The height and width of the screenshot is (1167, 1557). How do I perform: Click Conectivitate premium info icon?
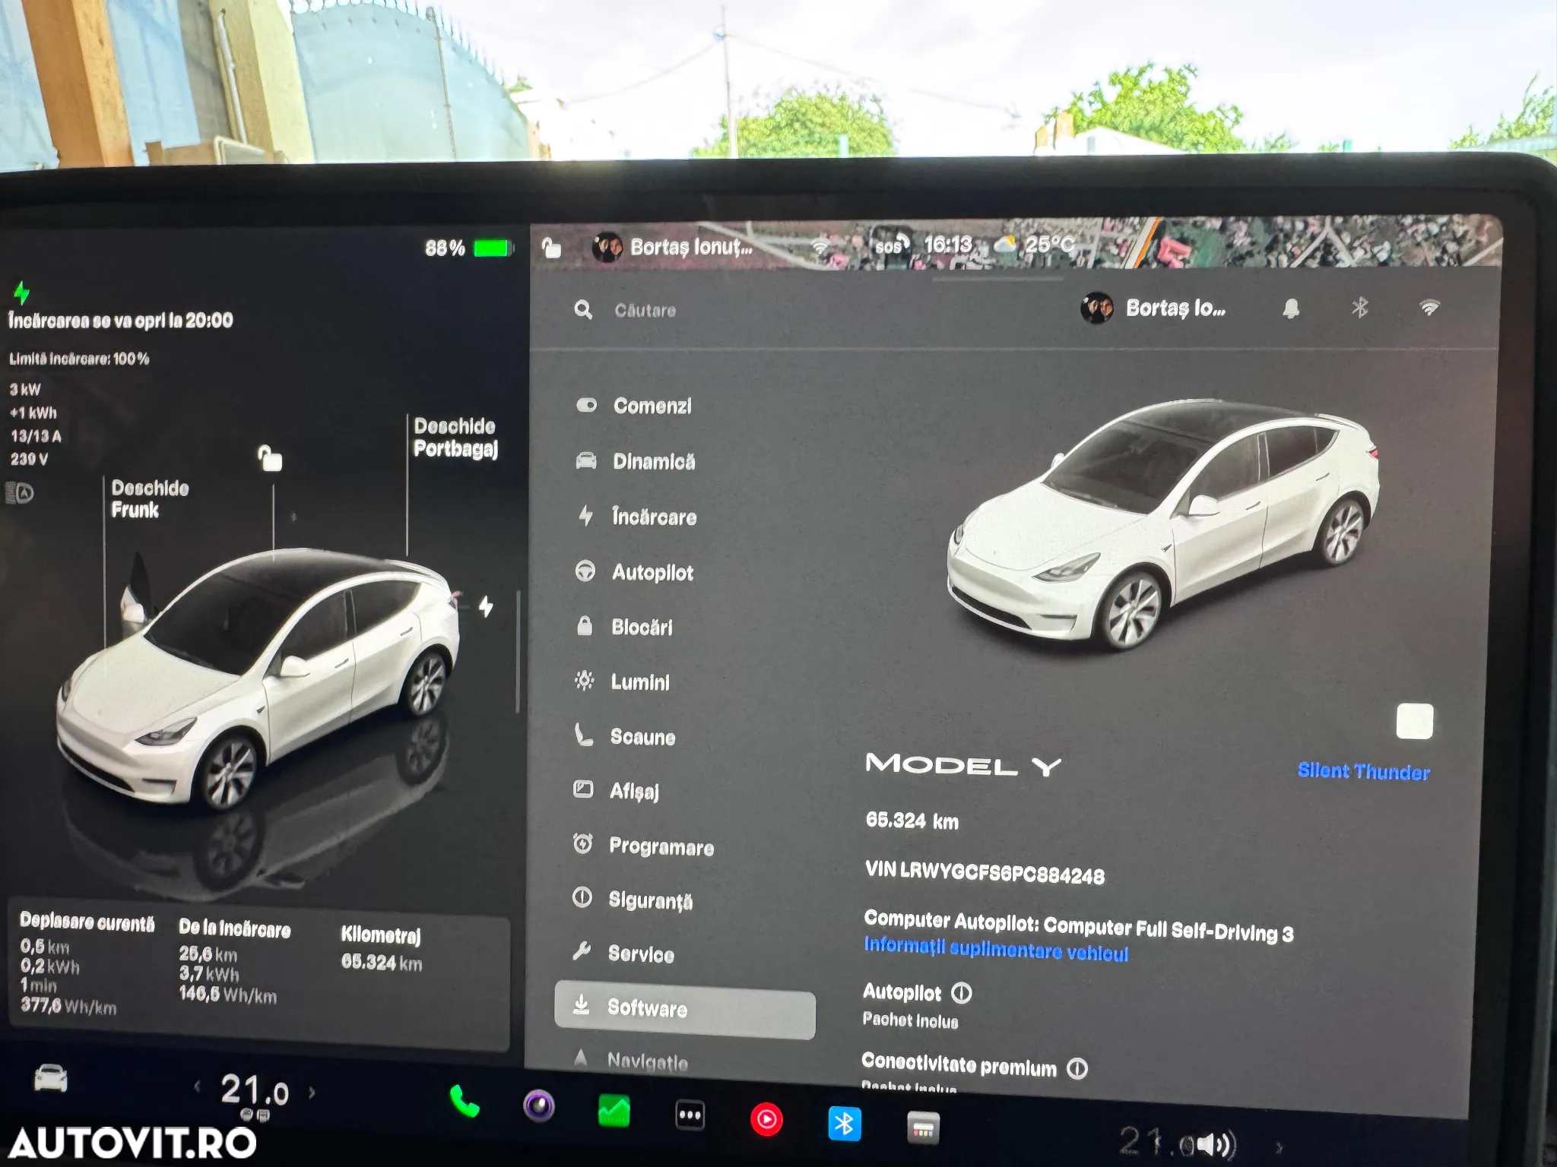[x=1077, y=1068]
